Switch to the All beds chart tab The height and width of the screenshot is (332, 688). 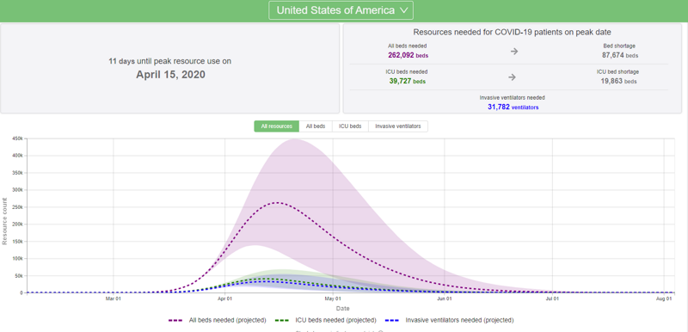[316, 126]
